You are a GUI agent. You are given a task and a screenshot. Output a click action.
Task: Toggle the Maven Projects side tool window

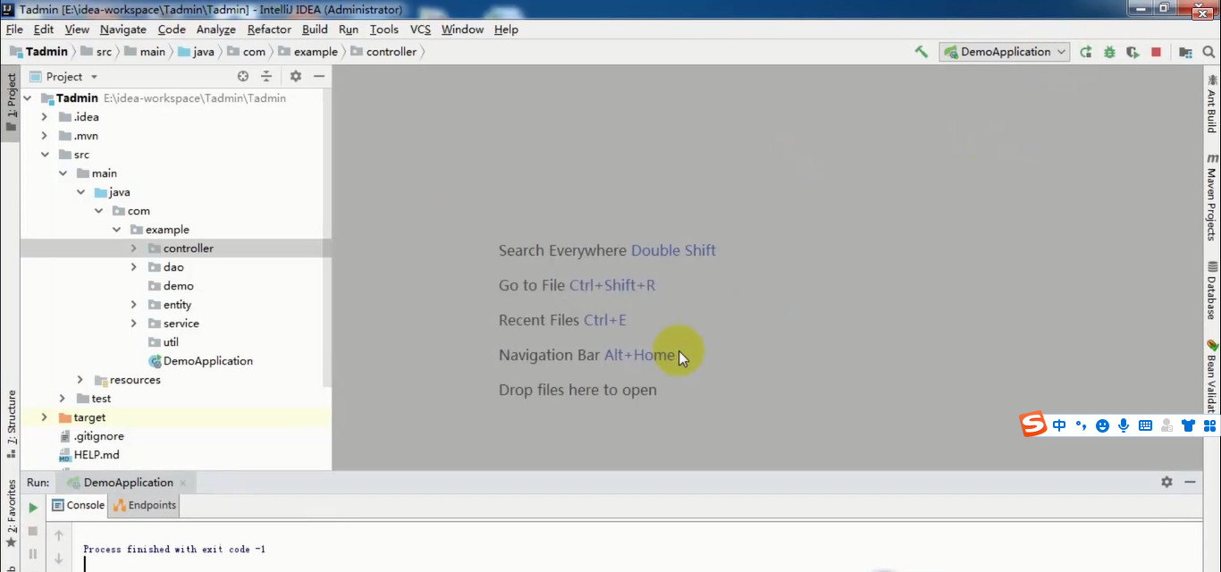tap(1212, 197)
